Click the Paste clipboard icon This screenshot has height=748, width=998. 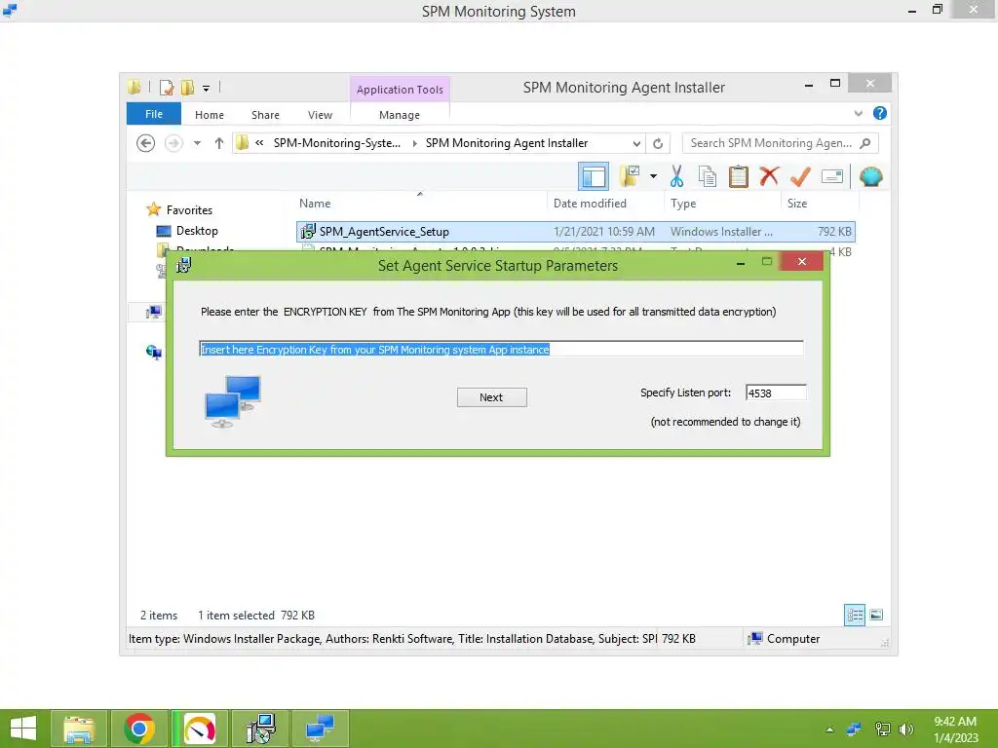pyautogui.click(x=739, y=176)
